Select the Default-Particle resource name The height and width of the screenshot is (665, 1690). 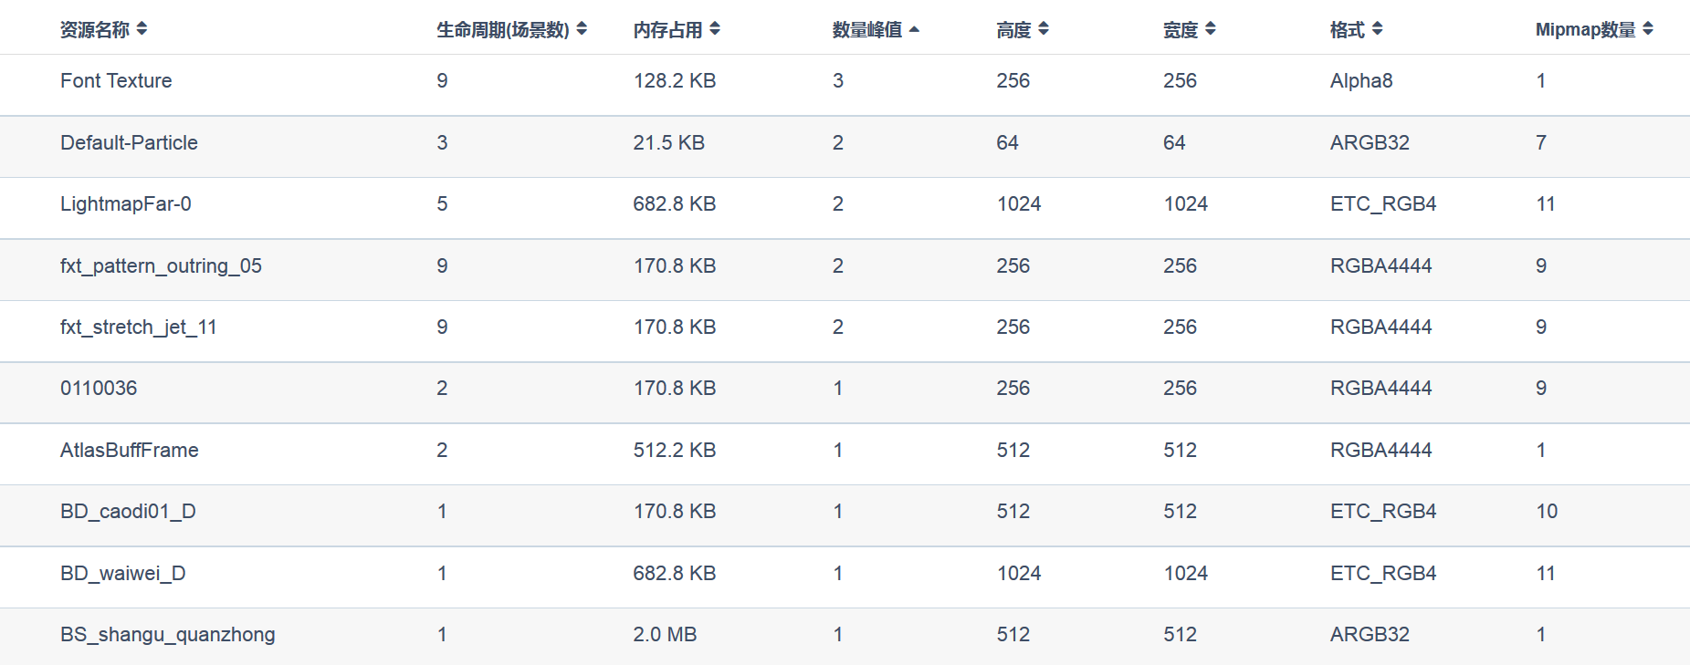coord(129,143)
